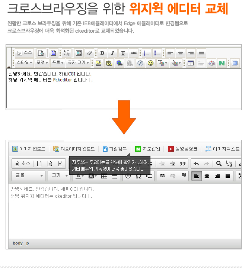
Task: Click the last blue window icon in Fckeditor toolbar
Action: pyautogui.click(x=235, y=63)
